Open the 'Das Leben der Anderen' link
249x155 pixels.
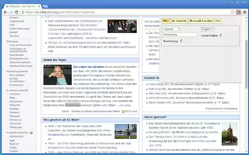tap(89, 67)
